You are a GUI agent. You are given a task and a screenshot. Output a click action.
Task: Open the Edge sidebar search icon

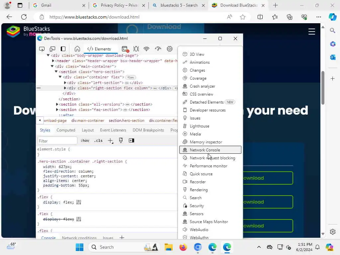[332, 31]
